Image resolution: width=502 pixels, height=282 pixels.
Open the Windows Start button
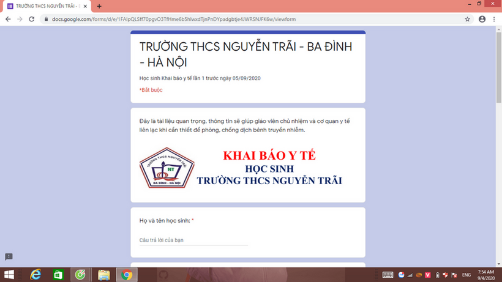(9, 275)
